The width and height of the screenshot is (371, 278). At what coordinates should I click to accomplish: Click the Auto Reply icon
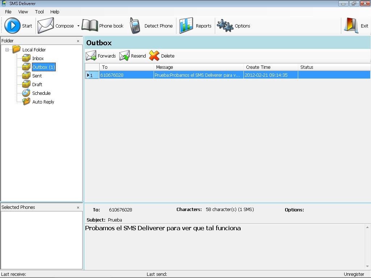(26, 101)
